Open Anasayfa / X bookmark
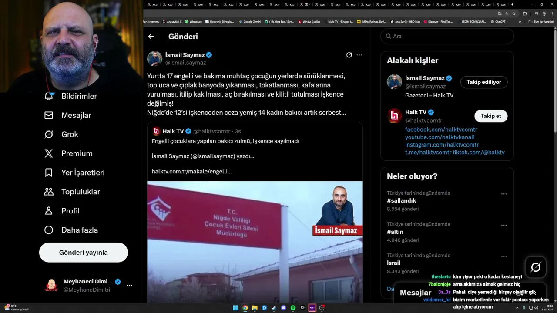Image resolution: width=557 pixels, height=313 pixels. (172, 21)
